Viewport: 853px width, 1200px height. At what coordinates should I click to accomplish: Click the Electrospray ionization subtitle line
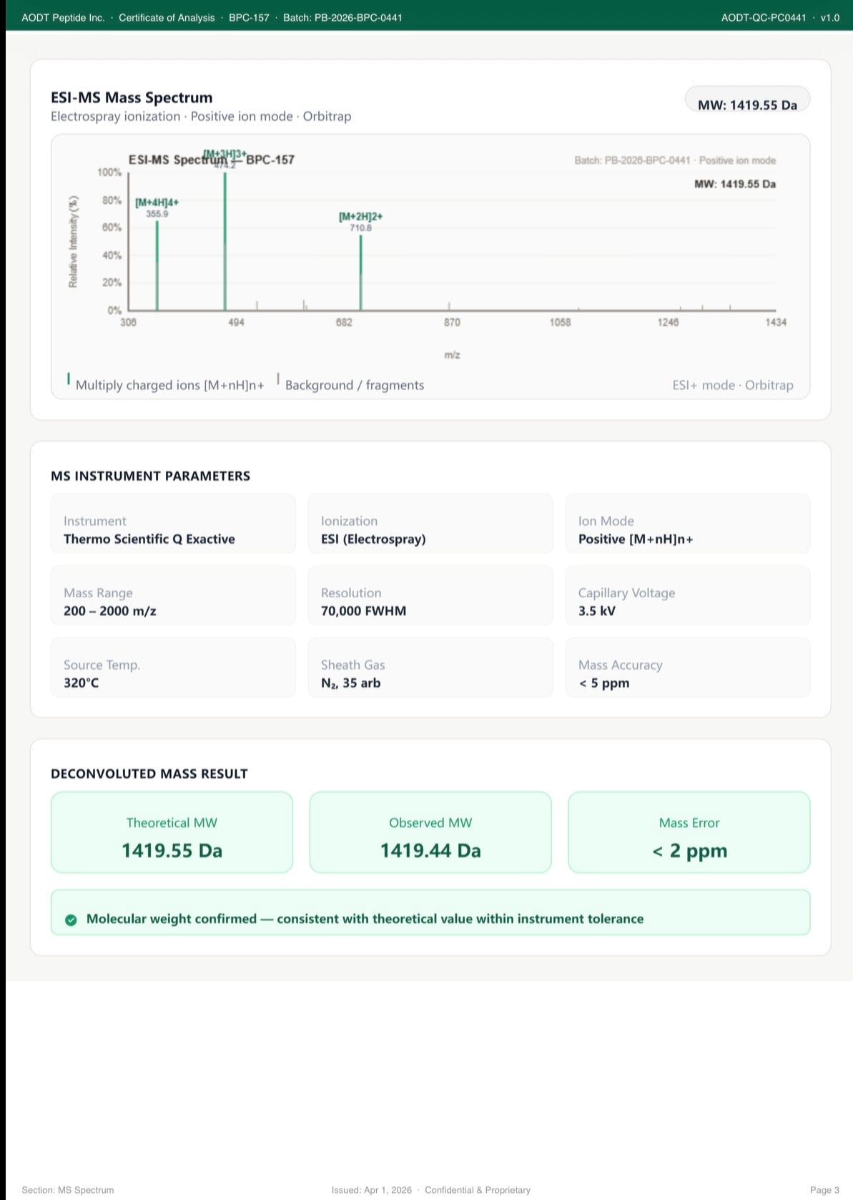tap(201, 116)
